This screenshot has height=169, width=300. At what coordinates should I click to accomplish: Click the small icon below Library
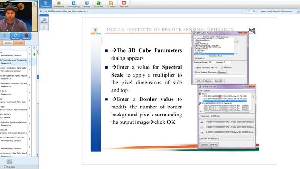click(44, 27)
